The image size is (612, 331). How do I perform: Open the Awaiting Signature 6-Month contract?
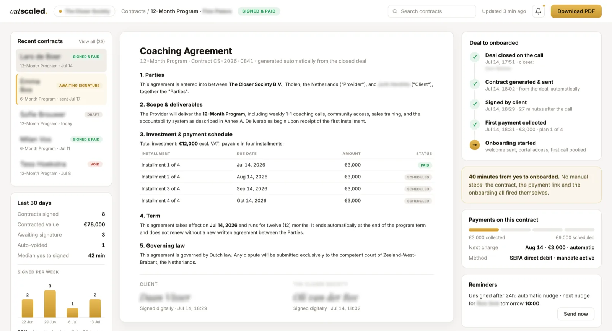pyautogui.click(x=61, y=89)
